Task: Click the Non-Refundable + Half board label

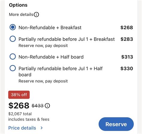Action: click(x=51, y=57)
